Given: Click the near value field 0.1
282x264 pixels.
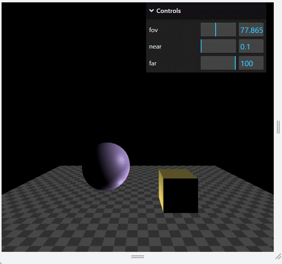Looking at the screenshot, I should [251, 46].
